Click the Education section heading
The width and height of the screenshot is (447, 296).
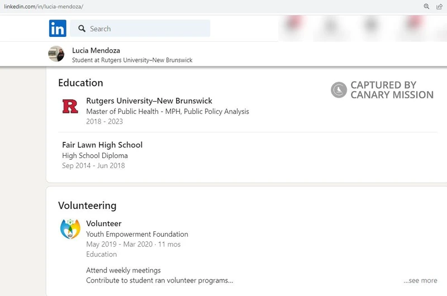coord(80,83)
